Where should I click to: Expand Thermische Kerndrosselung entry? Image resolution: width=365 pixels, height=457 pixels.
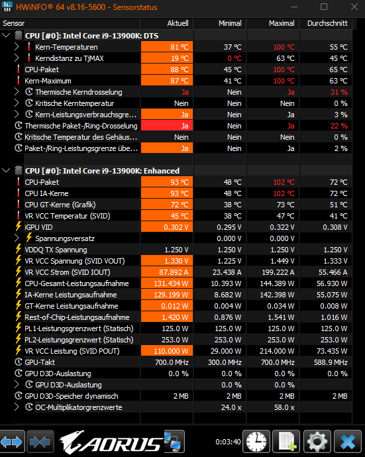tap(17, 92)
